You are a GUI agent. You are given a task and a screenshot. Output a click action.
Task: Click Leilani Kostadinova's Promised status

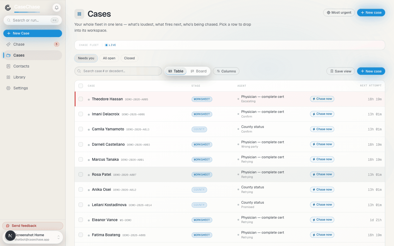click(x=248, y=207)
